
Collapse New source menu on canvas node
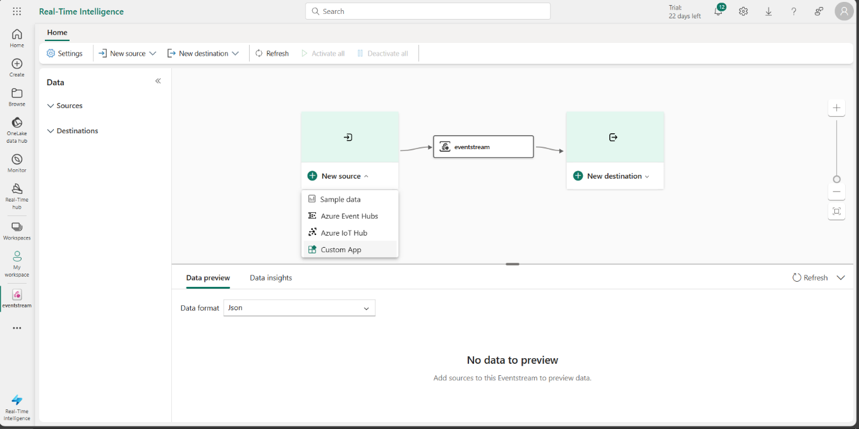338,176
